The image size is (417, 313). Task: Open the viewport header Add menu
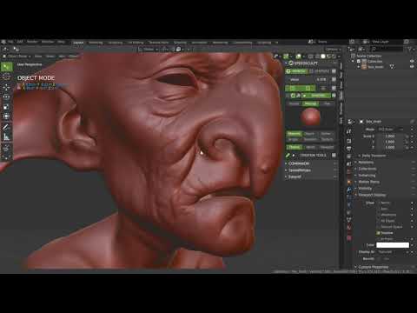(63, 57)
